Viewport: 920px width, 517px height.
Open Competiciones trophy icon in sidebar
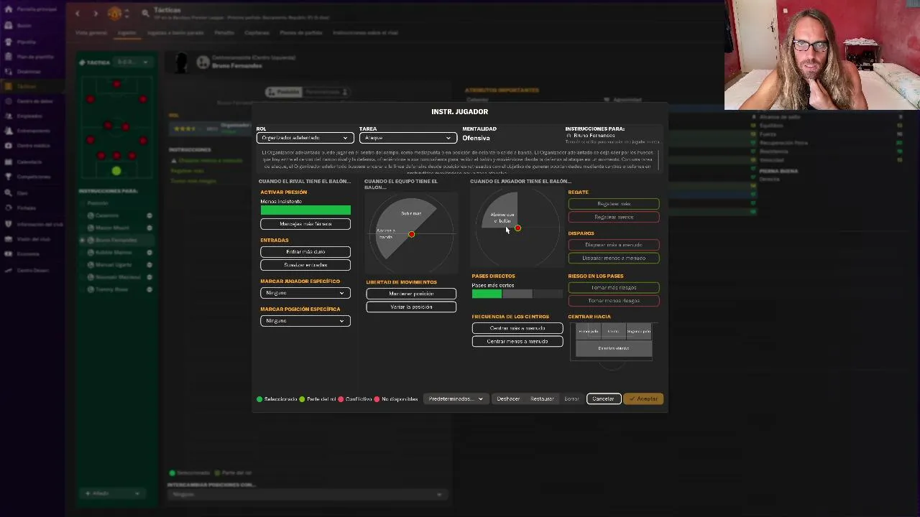tap(8, 177)
